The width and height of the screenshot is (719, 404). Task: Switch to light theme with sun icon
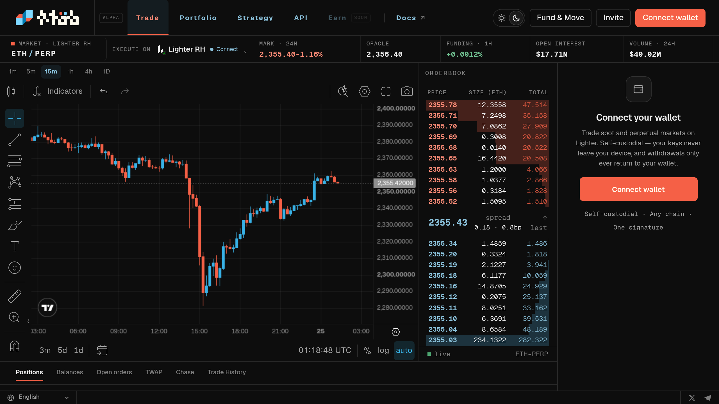click(502, 18)
